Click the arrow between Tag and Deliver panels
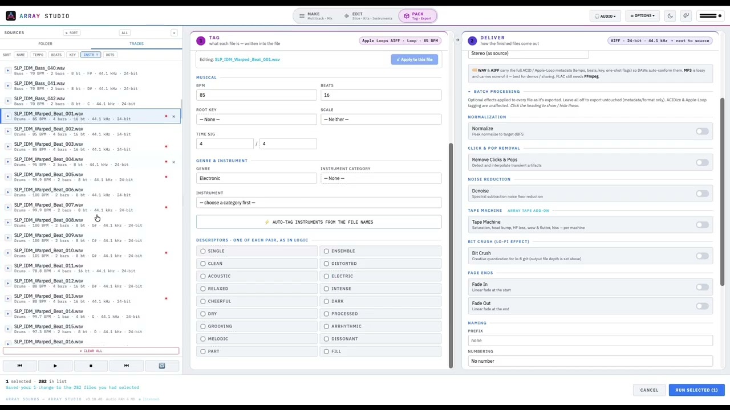Screen dimensions: 730x410 click(457, 40)
